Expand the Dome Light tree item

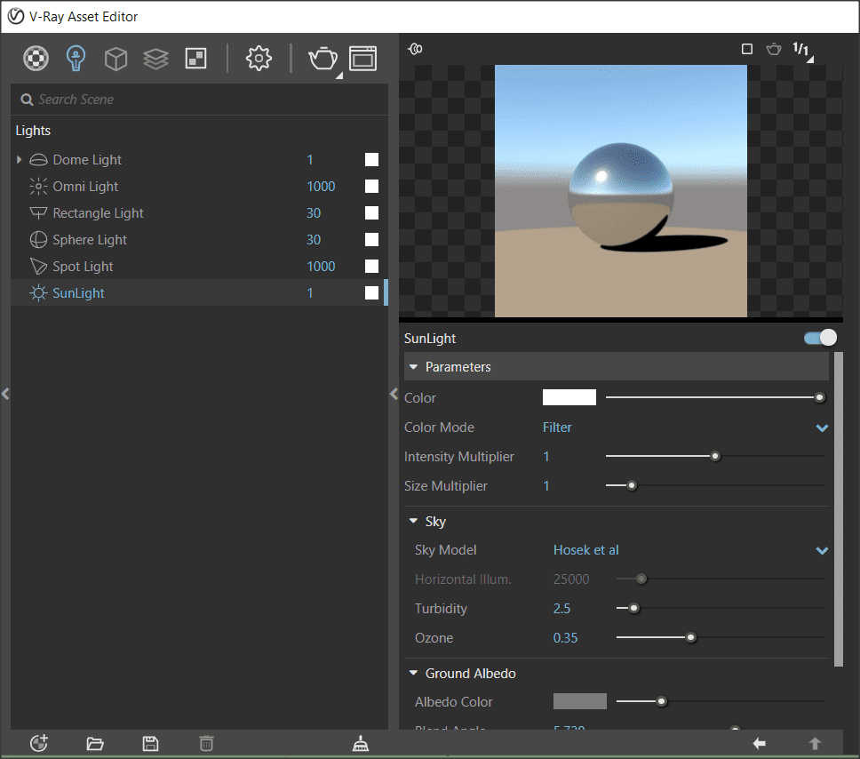coord(20,160)
